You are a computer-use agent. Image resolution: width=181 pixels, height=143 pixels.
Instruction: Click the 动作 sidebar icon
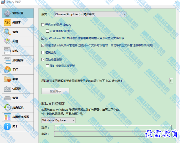click(7, 51)
